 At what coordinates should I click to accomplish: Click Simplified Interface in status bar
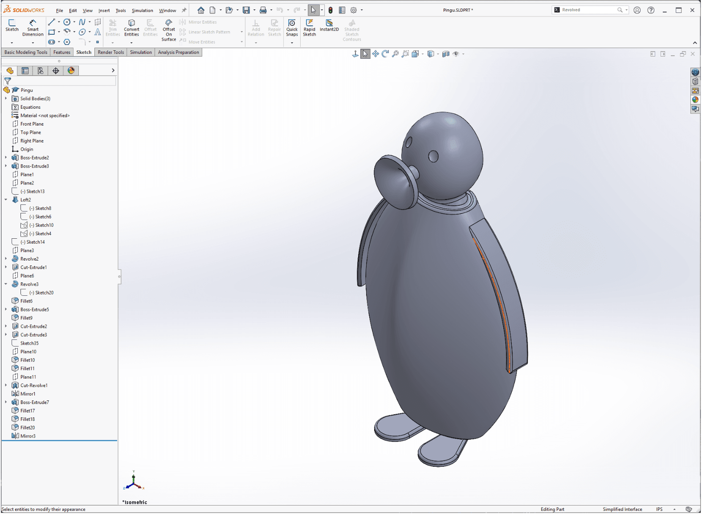622,509
